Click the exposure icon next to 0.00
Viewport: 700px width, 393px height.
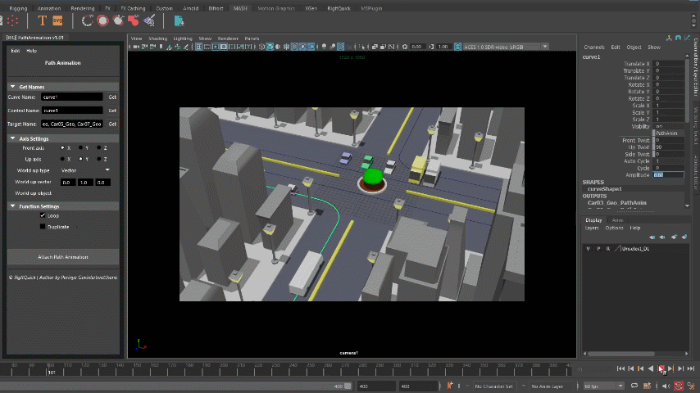click(405, 47)
